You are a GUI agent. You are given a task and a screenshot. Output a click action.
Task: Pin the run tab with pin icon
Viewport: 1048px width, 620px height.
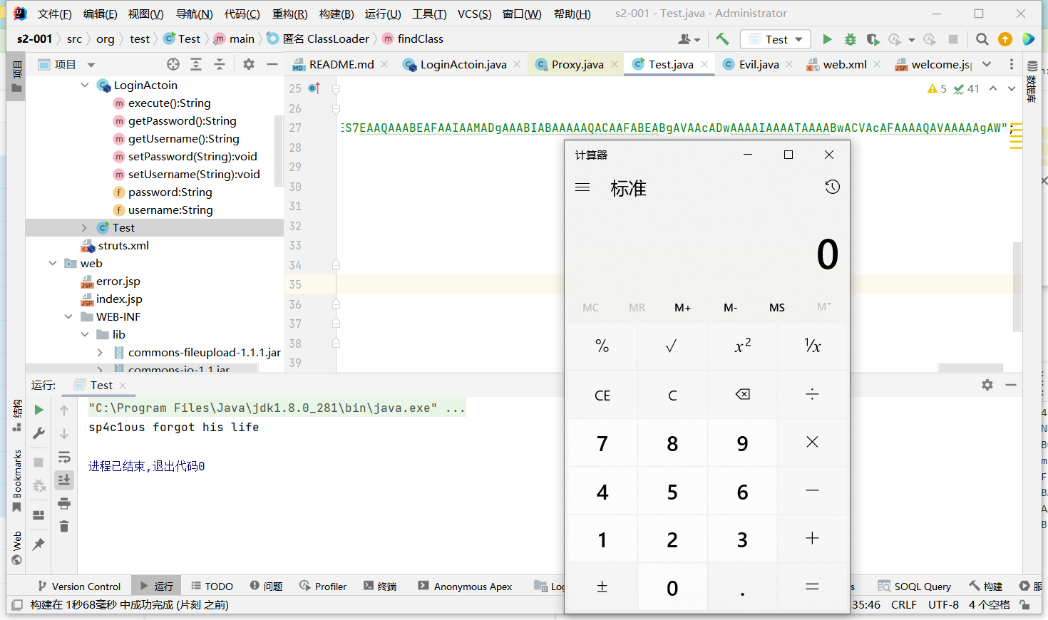39,544
